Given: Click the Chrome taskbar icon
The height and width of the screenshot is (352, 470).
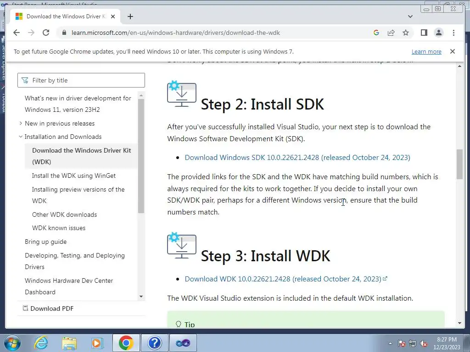Looking at the screenshot, I should point(126,343).
